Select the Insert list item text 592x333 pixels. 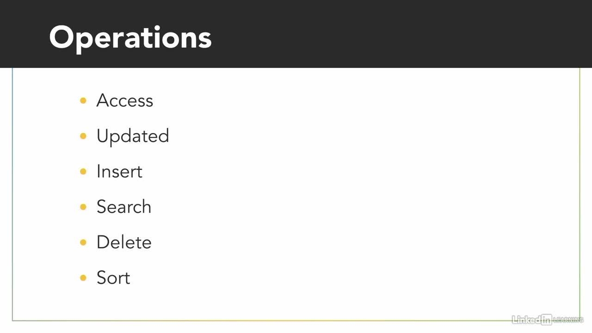click(119, 172)
